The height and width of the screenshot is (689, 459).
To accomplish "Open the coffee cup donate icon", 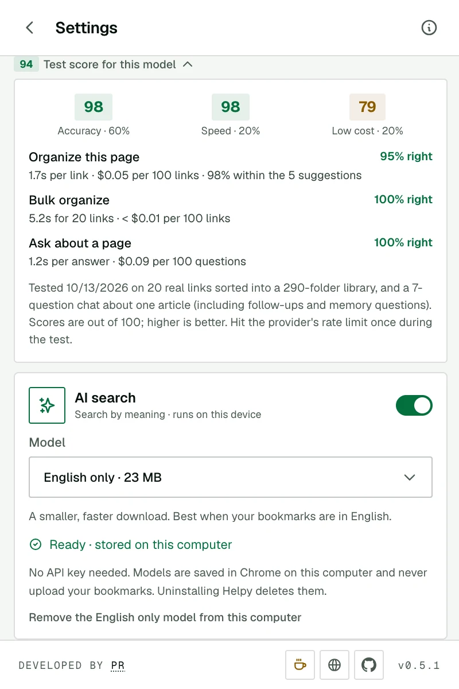I will (300, 665).
